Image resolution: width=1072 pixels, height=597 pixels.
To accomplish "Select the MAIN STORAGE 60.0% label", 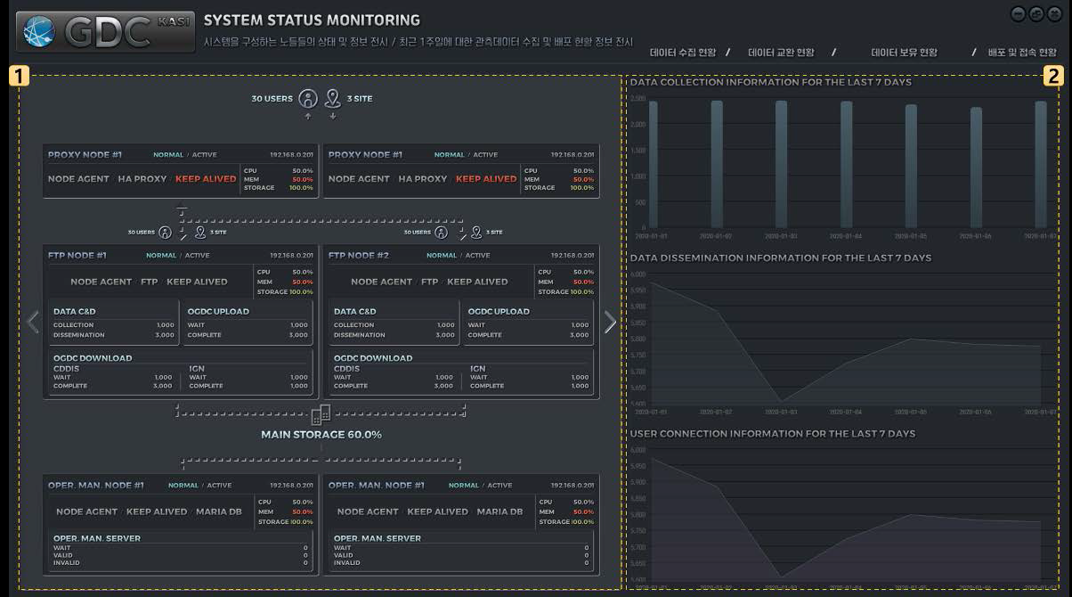I will tap(321, 435).
